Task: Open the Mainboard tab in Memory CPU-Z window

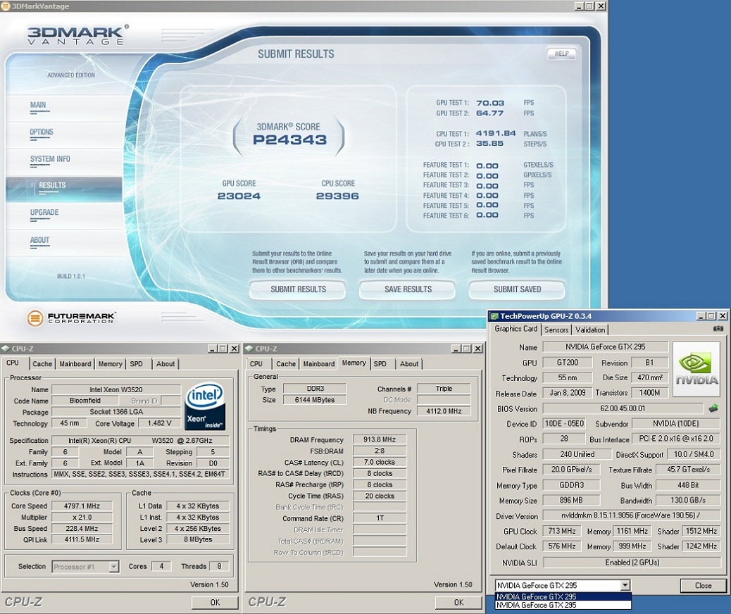Action: click(319, 363)
